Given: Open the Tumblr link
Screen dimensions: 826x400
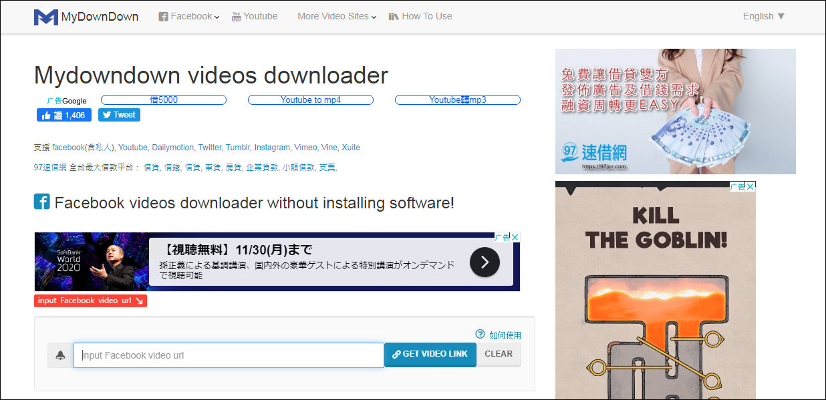Looking at the screenshot, I should tap(238, 148).
